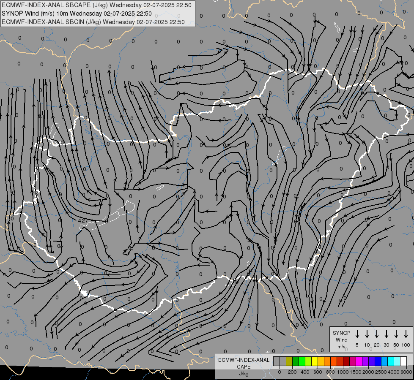Click the 10 label in the wind legend
This screenshot has width=414, height=380.
(x=367, y=345)
